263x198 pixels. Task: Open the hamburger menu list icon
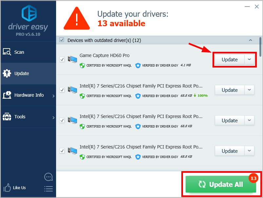point(49,189)
